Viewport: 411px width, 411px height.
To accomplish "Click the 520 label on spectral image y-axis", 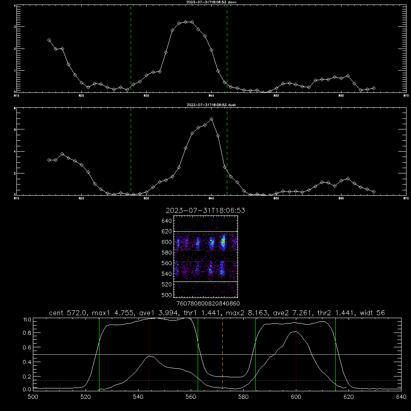I will 167,284.
